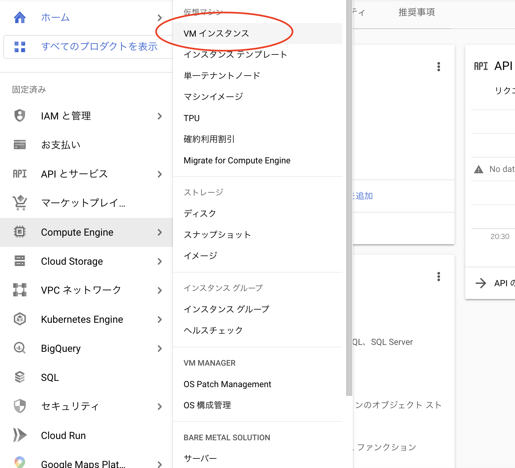This screenshot has height=468, width=515.
Task: Open OS 構成管理 menu item
Action: 257,405
